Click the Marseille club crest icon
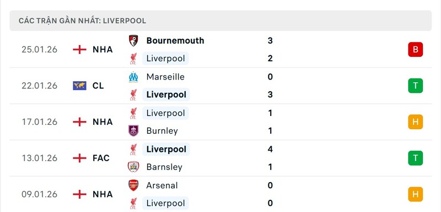Image resolution: width=441 pixels, height=212 pixels. 133,77
